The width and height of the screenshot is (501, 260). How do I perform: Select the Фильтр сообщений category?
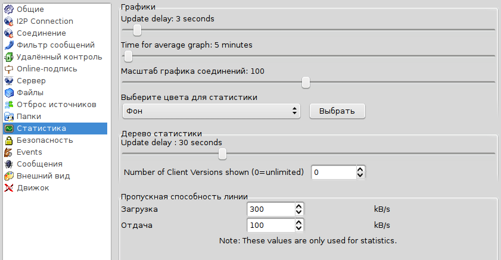[x=55, y=45]
